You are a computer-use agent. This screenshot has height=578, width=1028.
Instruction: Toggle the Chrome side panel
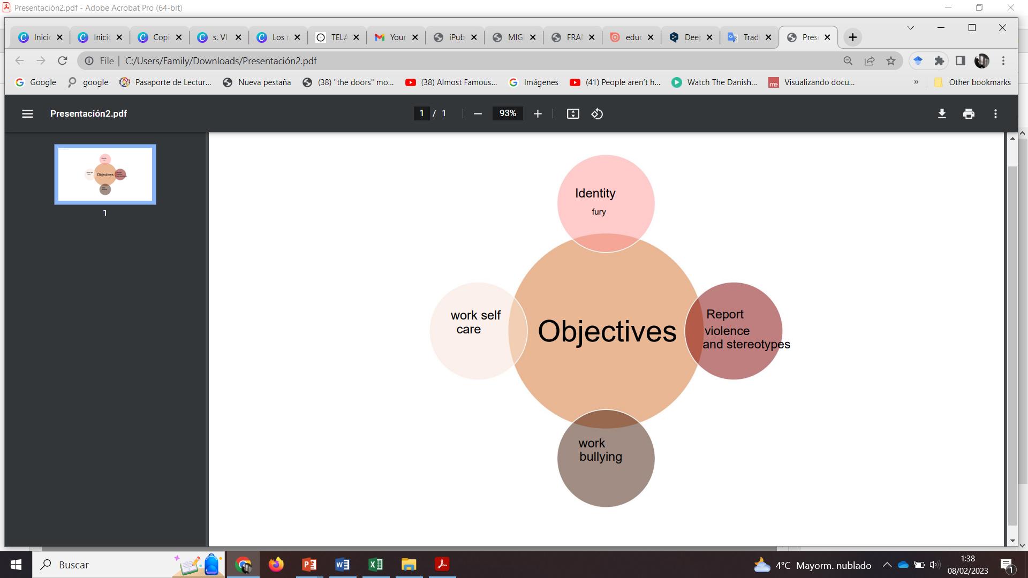coord(961,61)
